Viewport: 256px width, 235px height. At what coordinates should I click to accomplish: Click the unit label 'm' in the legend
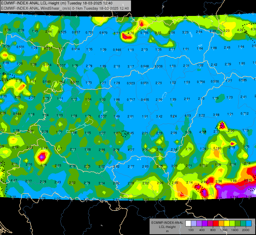167,231
